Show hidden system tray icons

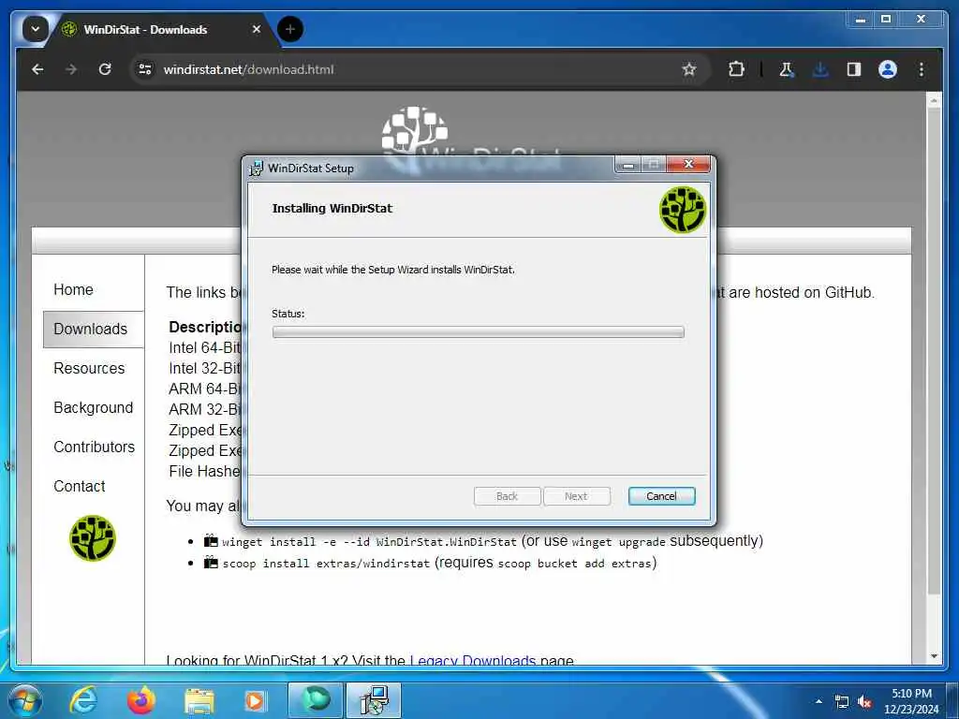[819, 702]
